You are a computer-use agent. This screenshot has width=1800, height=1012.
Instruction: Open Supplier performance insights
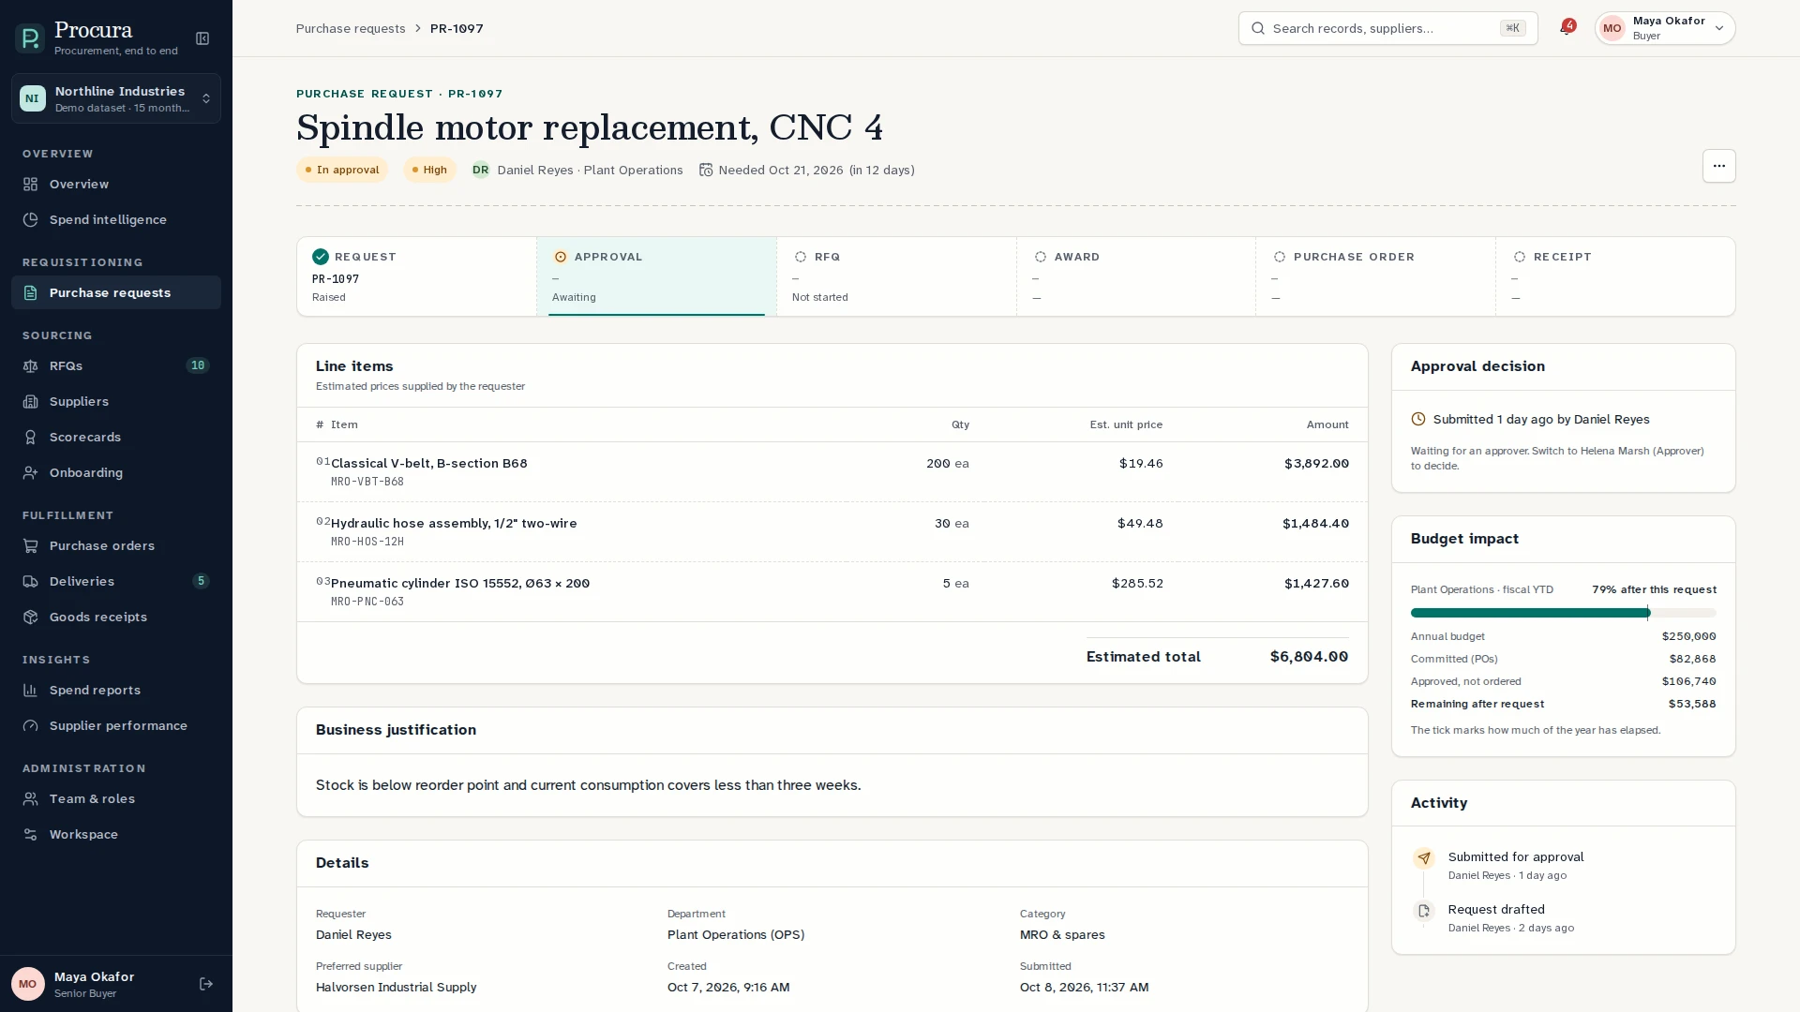pos(116,725)
